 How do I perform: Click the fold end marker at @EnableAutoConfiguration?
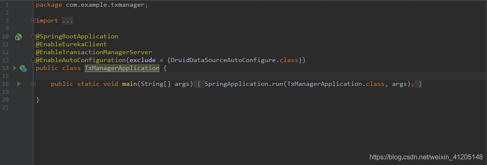33,60
